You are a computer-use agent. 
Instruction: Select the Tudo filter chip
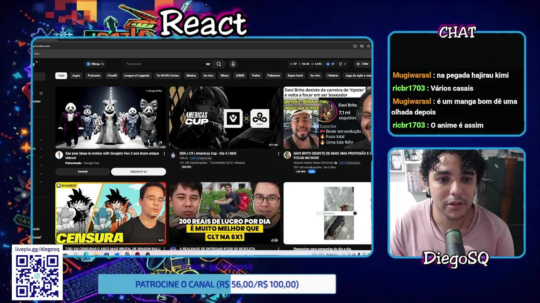point(61,76)
